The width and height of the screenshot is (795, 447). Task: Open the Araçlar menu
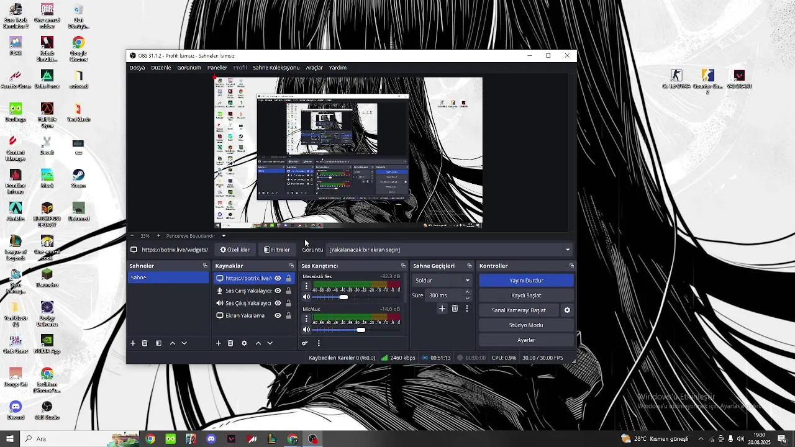click(314, 68)
